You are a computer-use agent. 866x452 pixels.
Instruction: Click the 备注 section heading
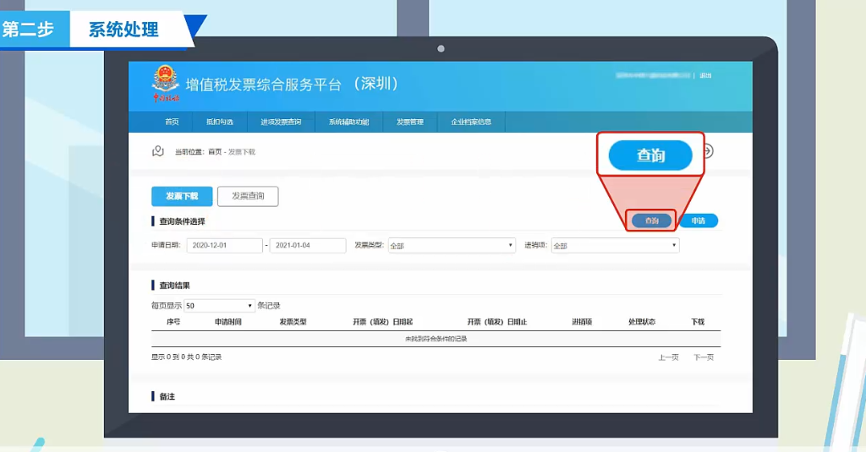pyautogui.click(x=167, y=396)
